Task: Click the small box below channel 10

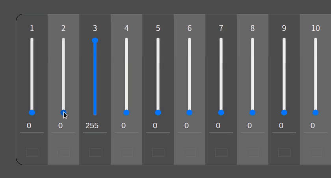Action: pyautogui.click(x=316, y=153)
